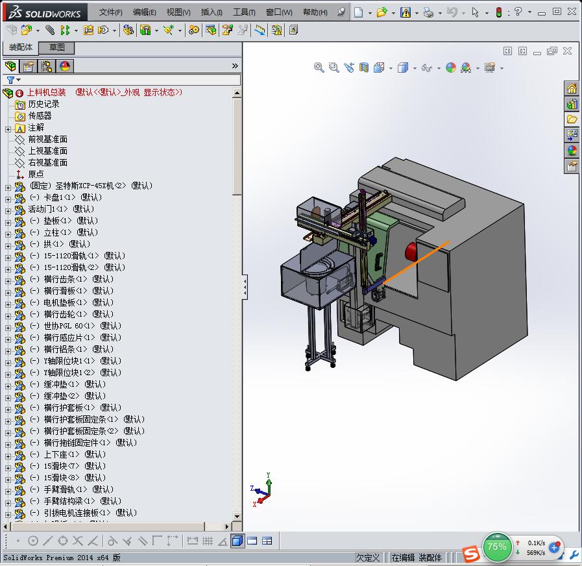This screenshot has height=566, width=582.
Task: Expand the 注解 tree node
Action: pyautogui.click(x=8, y=129)
